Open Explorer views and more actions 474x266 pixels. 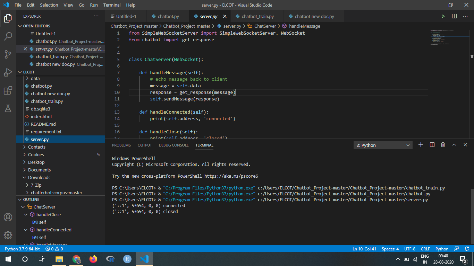click(x=96, y=16)
